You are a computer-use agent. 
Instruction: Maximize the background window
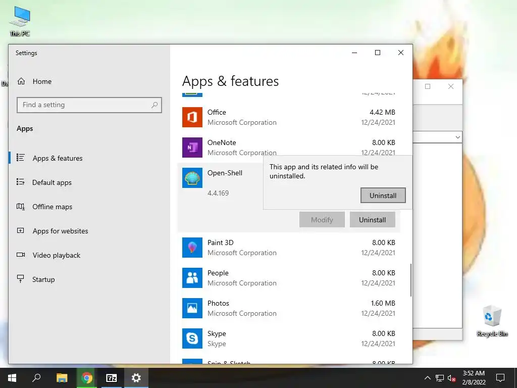tap(428, 86)
